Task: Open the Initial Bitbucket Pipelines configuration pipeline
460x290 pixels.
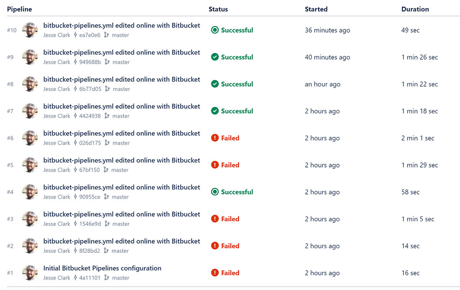Action: (102, 268)
